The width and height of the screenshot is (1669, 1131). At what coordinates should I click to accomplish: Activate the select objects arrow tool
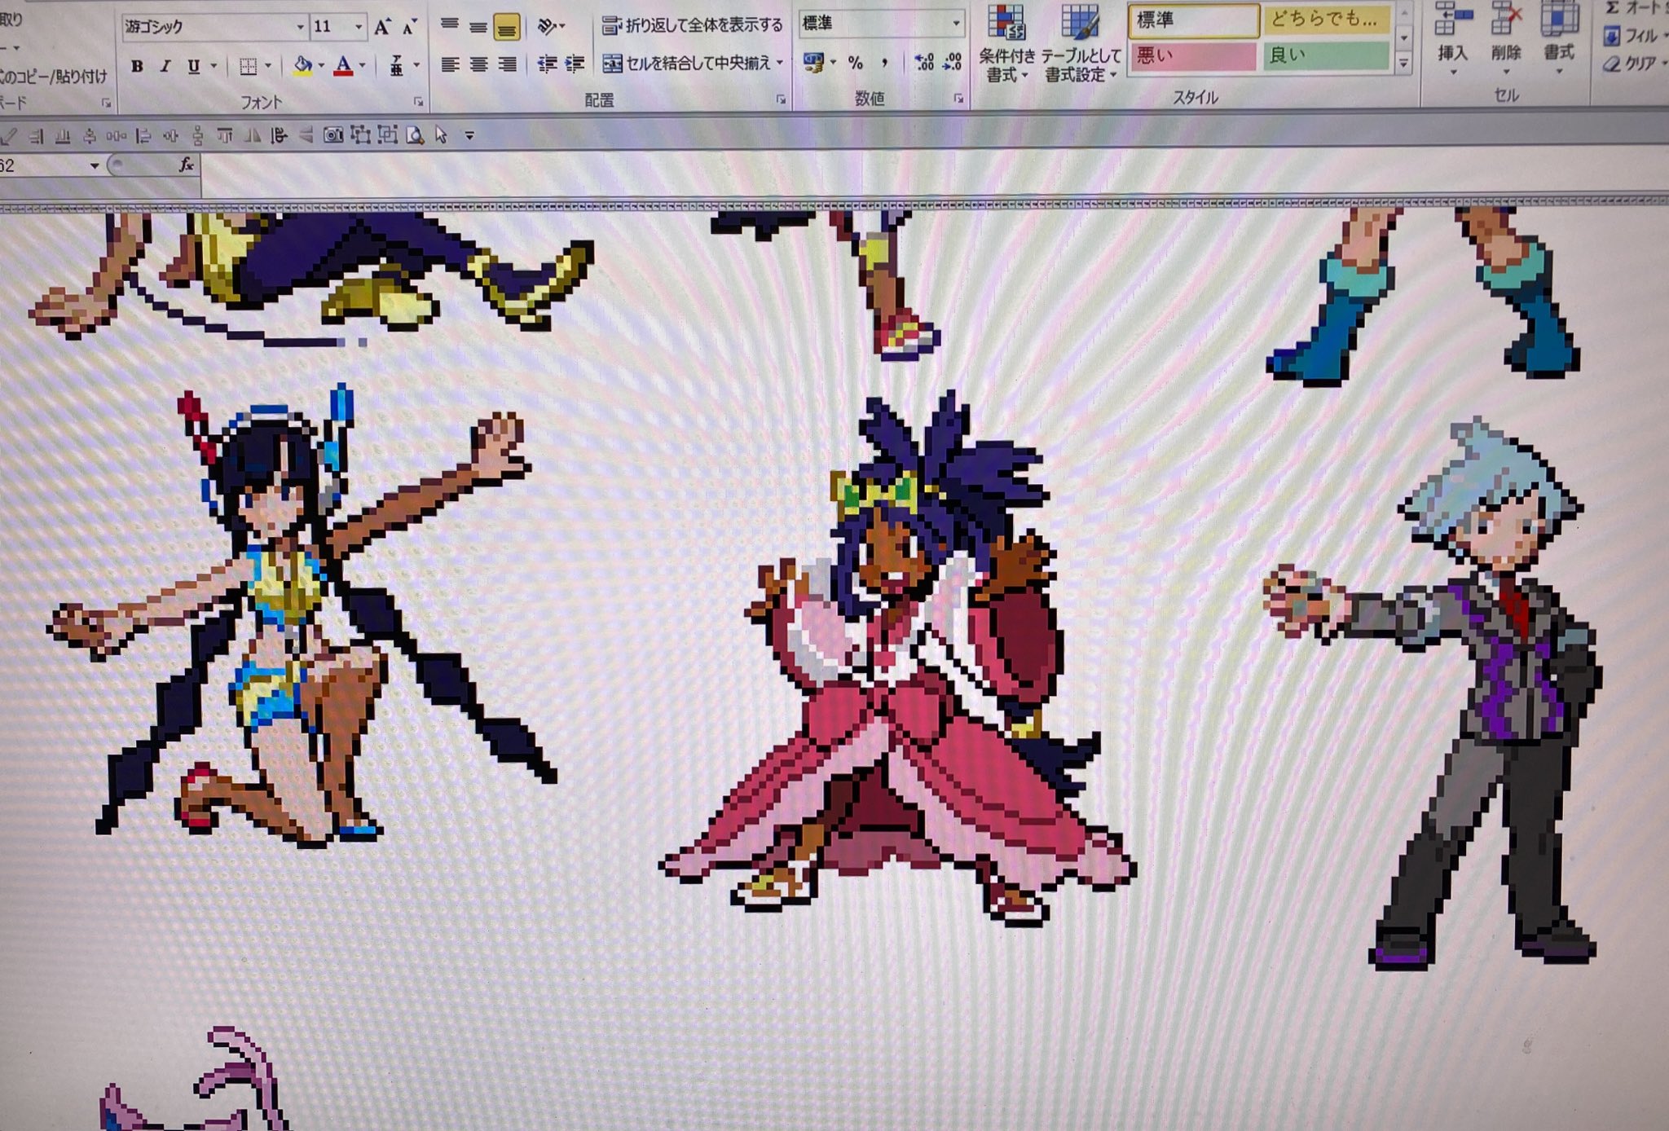tap(441, 134)
